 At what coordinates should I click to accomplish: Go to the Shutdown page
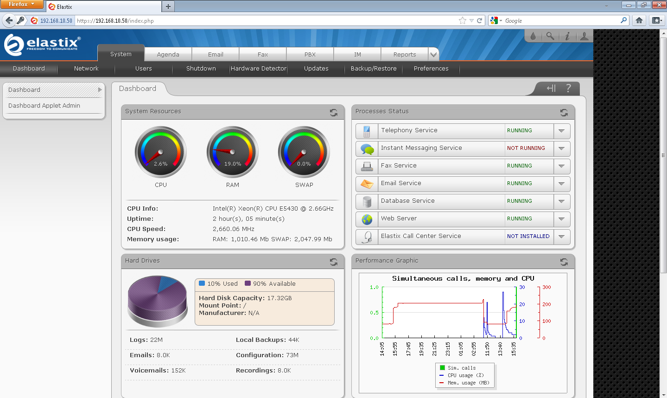[x=201, y=69]
